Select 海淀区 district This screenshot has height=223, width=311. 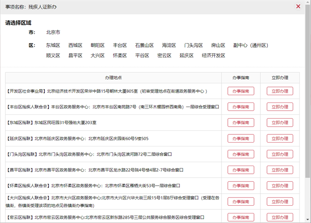pyautogui.click(x=169, y=45)
